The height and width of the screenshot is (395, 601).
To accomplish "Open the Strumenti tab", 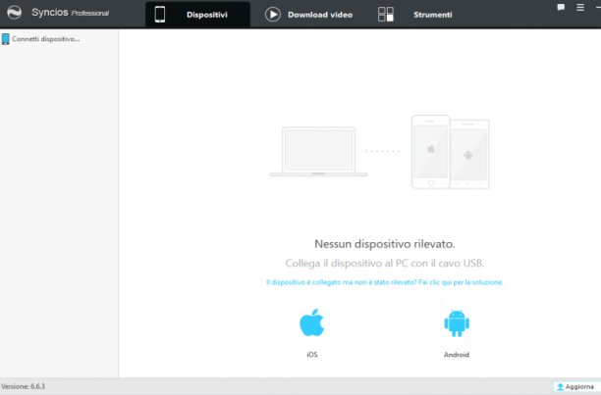I will [x=415, y=15].
